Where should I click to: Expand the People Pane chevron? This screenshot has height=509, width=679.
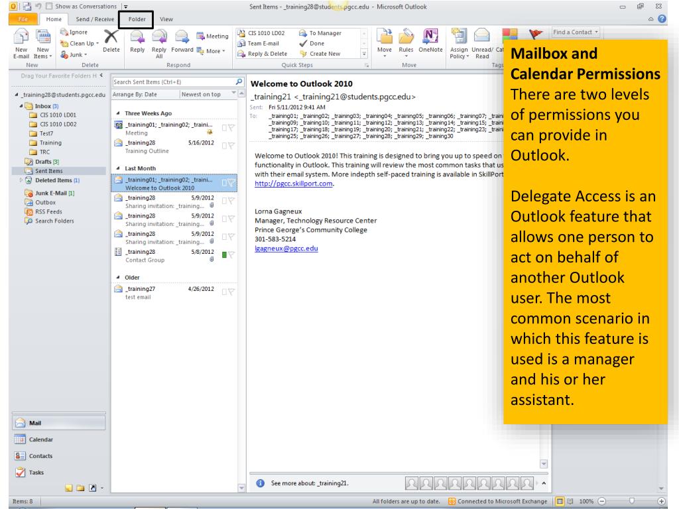click(544, 483)
